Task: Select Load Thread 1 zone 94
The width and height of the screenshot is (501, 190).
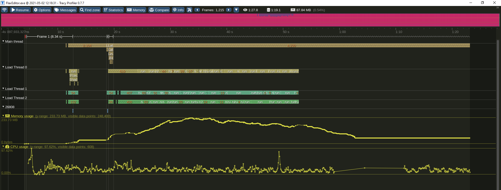Action: (x=73, y=93)
